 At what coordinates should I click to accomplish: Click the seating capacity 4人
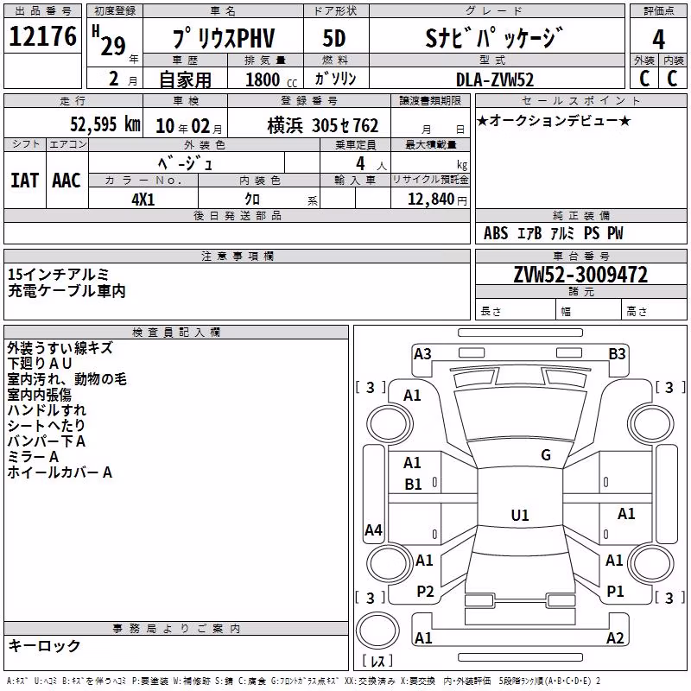coord(371,164)
